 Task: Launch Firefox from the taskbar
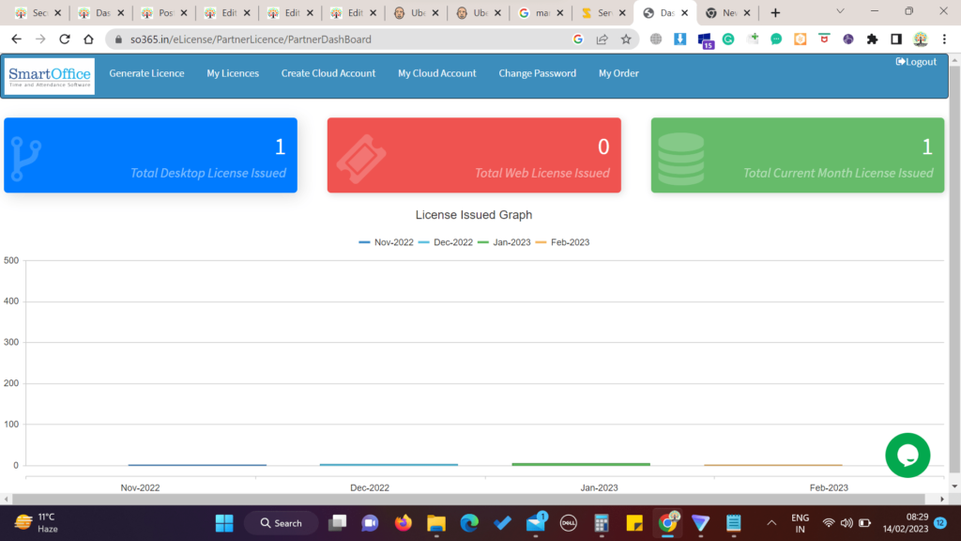[403, 523]
